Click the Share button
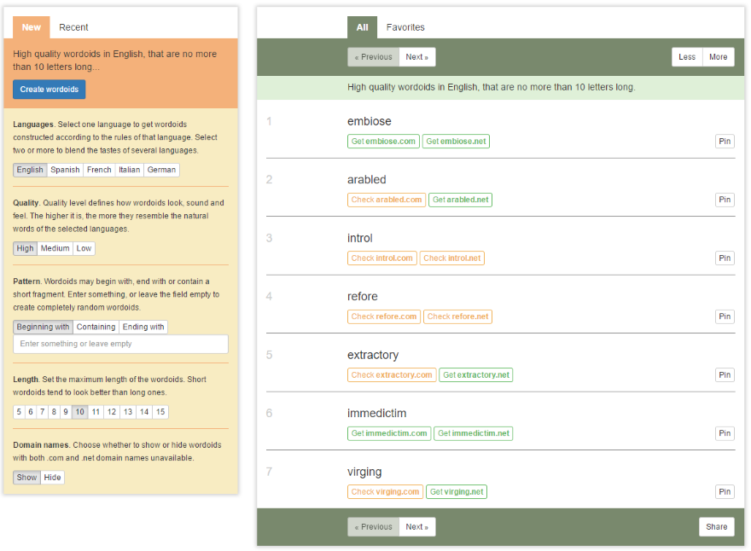The width and height of the screenshot is (751, 551). (x=716, y=527)
